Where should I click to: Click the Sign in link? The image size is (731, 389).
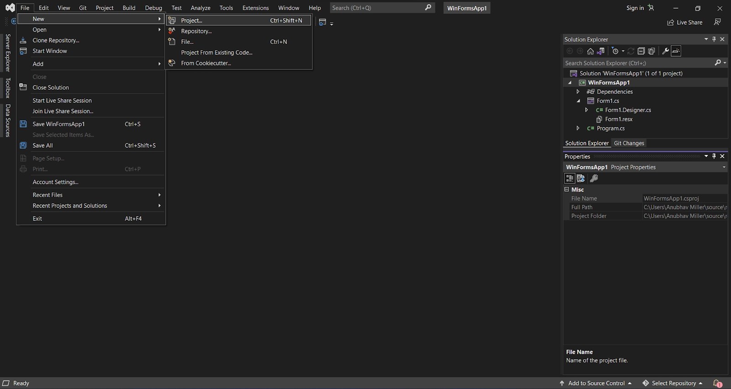(x=635, y=8)
